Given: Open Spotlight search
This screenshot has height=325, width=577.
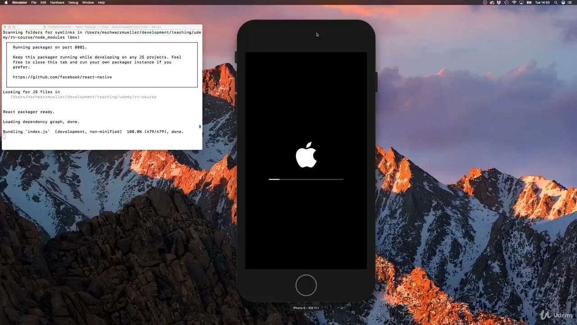Looking at the screenshot, I should [556, 2].
